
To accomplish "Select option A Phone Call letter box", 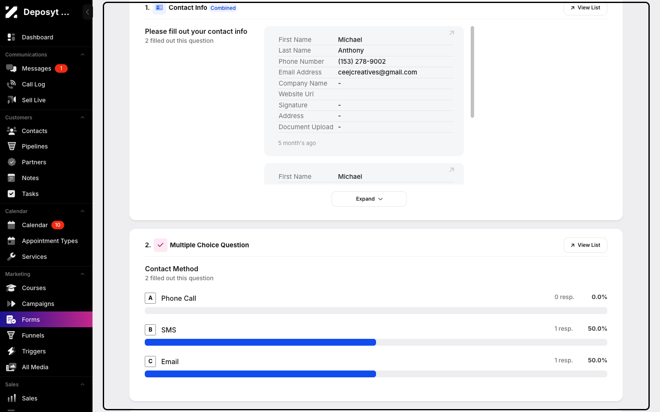I will click(150, 298).
